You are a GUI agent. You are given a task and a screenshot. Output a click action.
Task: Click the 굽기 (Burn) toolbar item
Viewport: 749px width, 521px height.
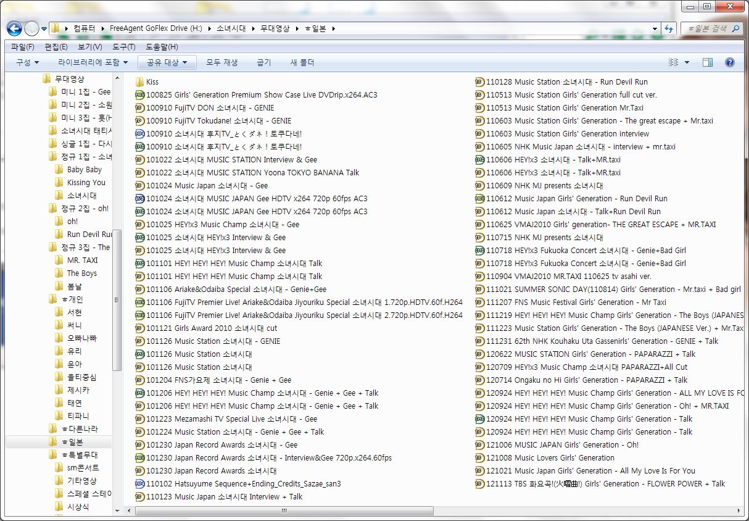click(263, 62)
